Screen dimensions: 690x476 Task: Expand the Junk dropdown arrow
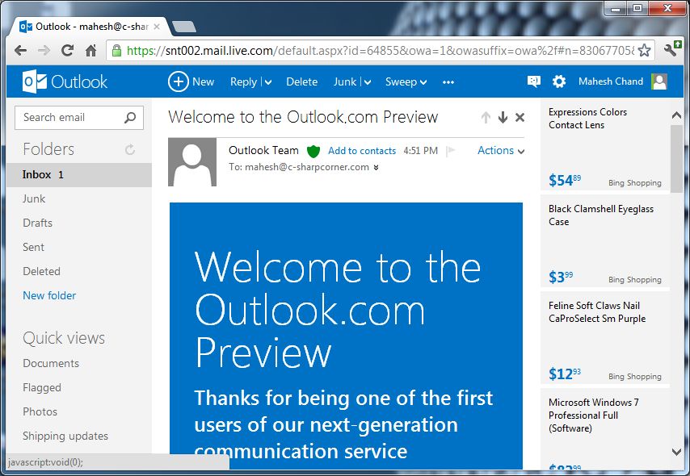(368, 82)
